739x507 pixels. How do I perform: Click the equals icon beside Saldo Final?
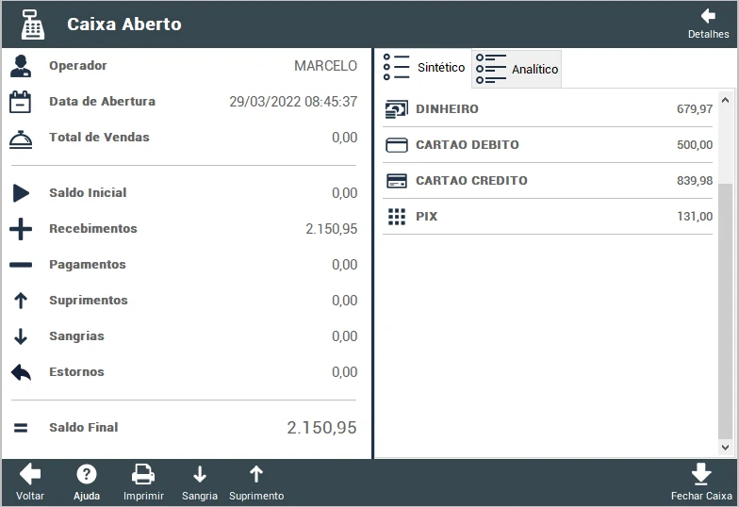(21, 428)
